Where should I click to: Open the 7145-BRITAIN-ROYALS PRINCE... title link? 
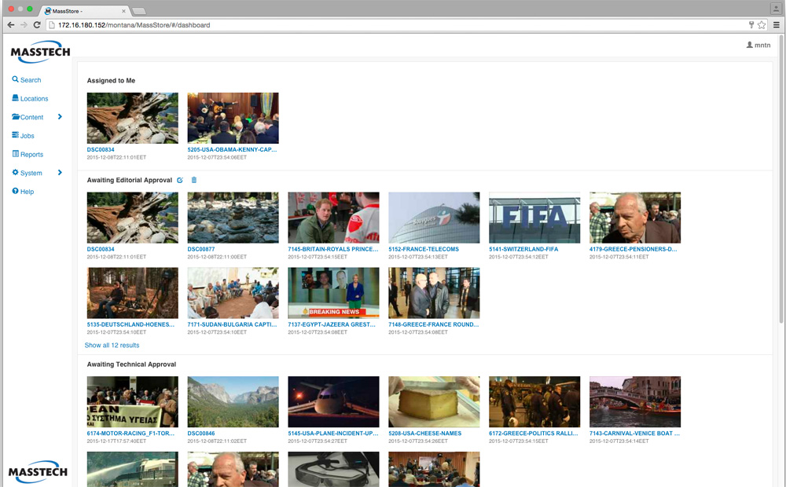point(332,249)
